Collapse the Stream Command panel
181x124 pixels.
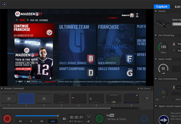2,88
